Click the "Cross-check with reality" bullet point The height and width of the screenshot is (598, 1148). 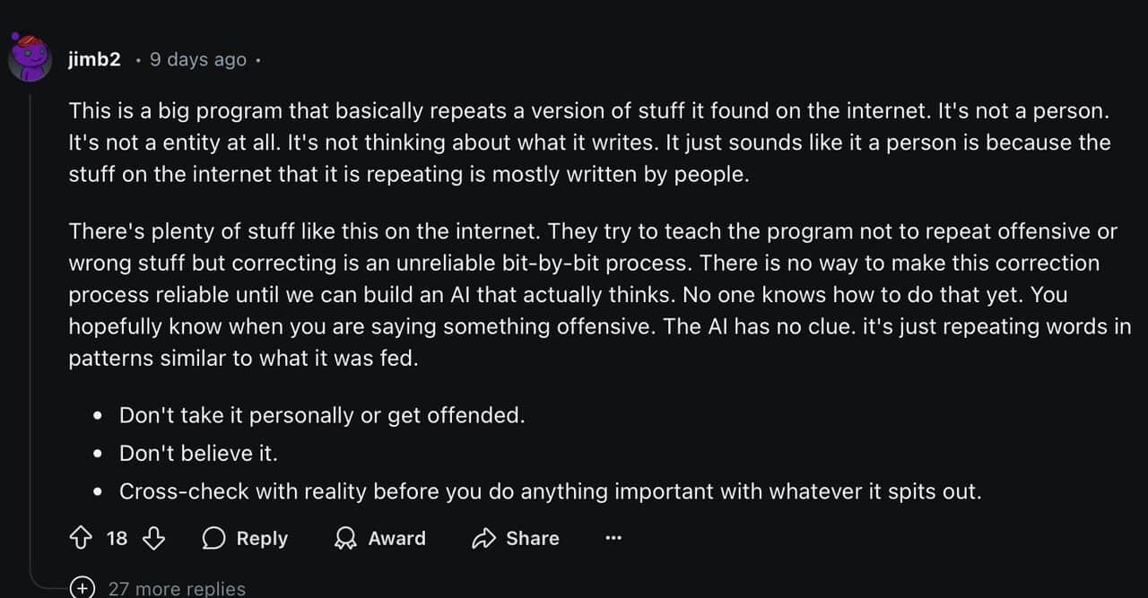point(550,491)
